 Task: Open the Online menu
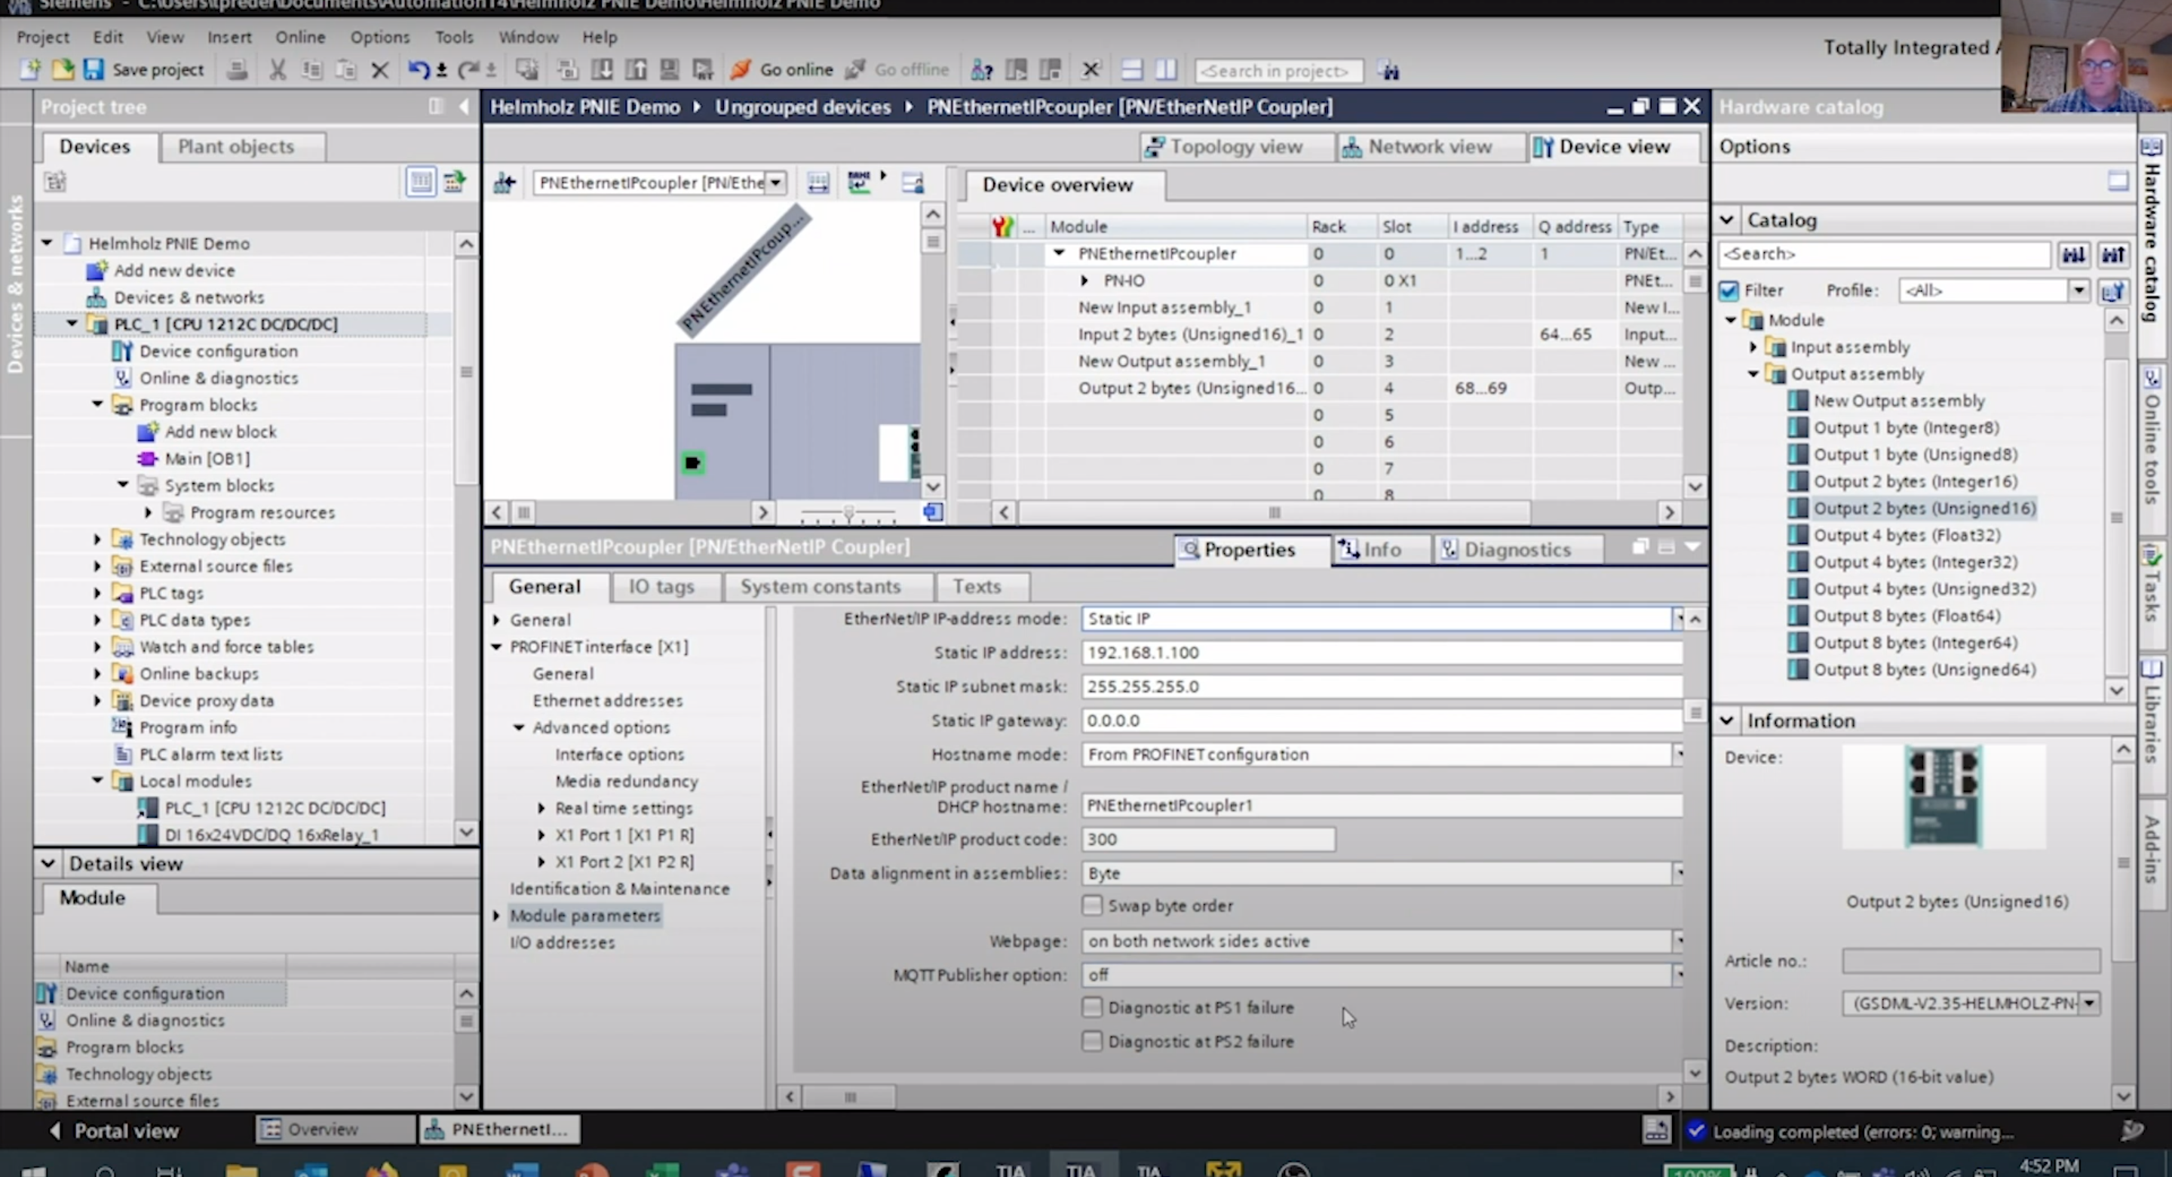click(x=299, y=37)
